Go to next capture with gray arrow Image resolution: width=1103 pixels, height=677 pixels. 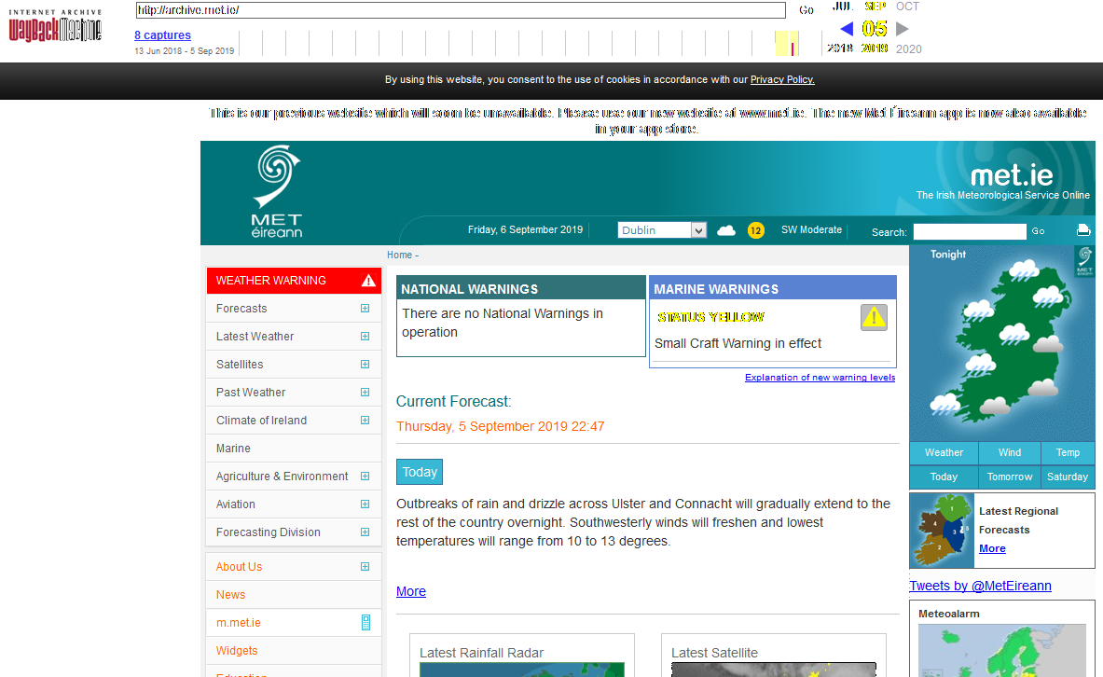(x=903, y=29)
